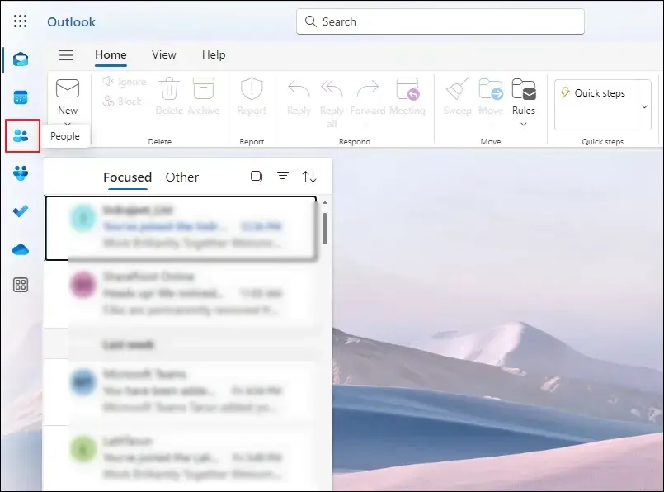Screen dimensions: 664x492
Task: Switch to the Home ribbon tab
Action: tap(111, 54)
